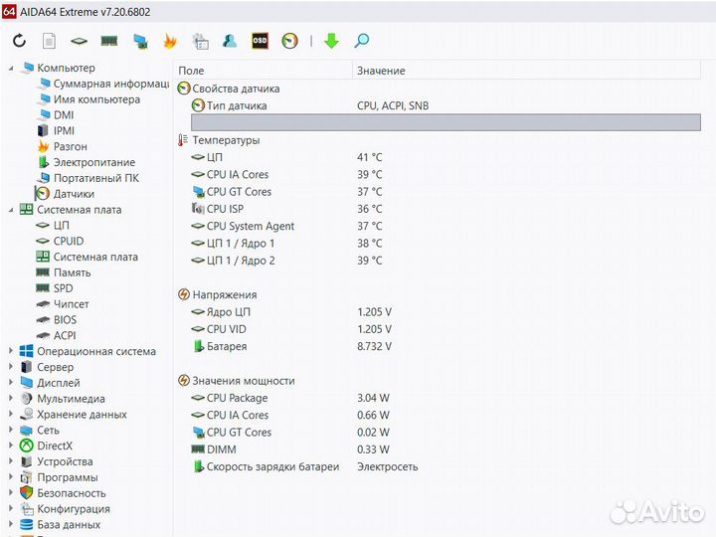Click the Значение column header
The width and height of the screenshot is (716, 537).
tap(526, 71)
